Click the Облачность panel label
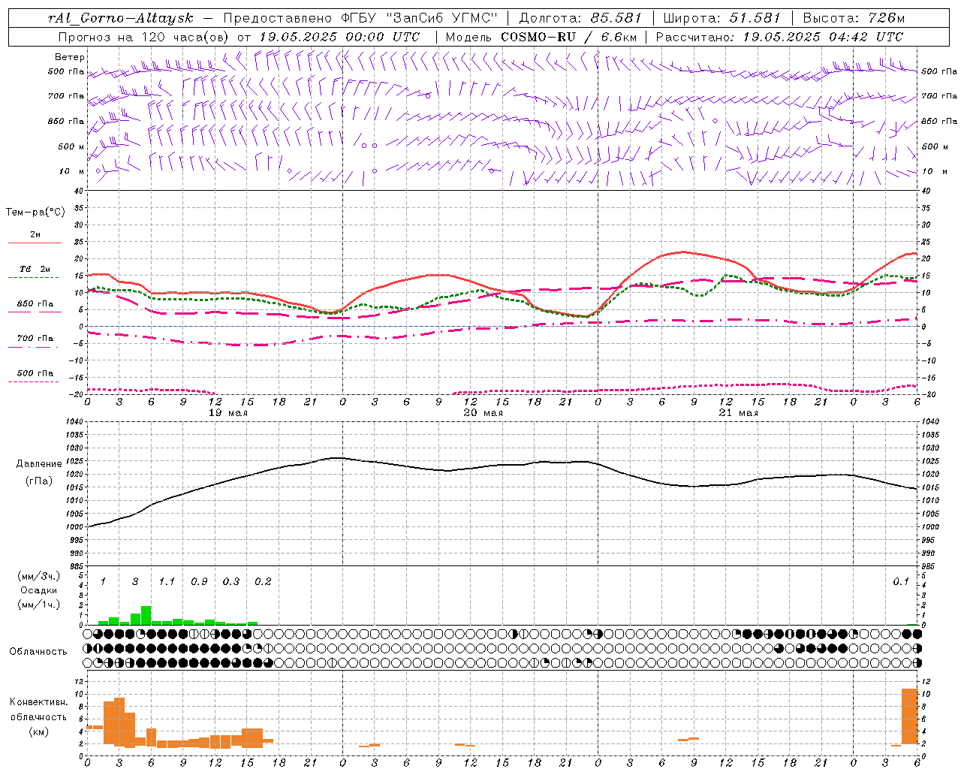 pos(38,651)
